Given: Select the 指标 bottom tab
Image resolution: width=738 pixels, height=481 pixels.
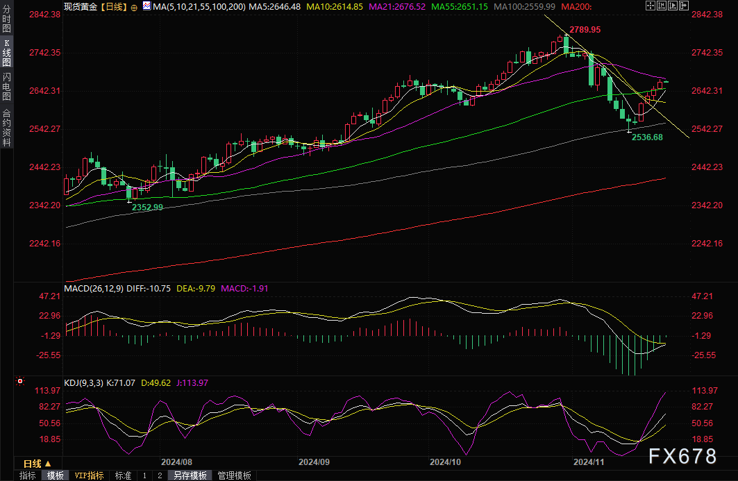Looking at the screenshot, I should (28, 475).
